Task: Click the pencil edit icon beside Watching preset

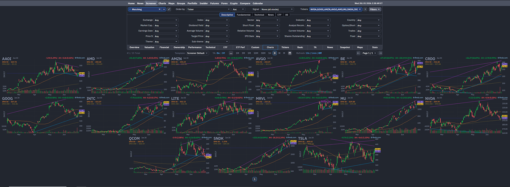Action: click(x=169, y=9)
